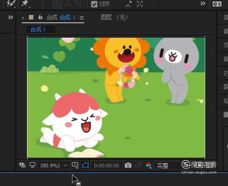Open the RGB show channel icon menu
Viewport: 228px width, 186px height.
pos(149,165)
